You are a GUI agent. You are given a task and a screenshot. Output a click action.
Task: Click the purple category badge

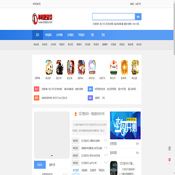coord(90,98)
